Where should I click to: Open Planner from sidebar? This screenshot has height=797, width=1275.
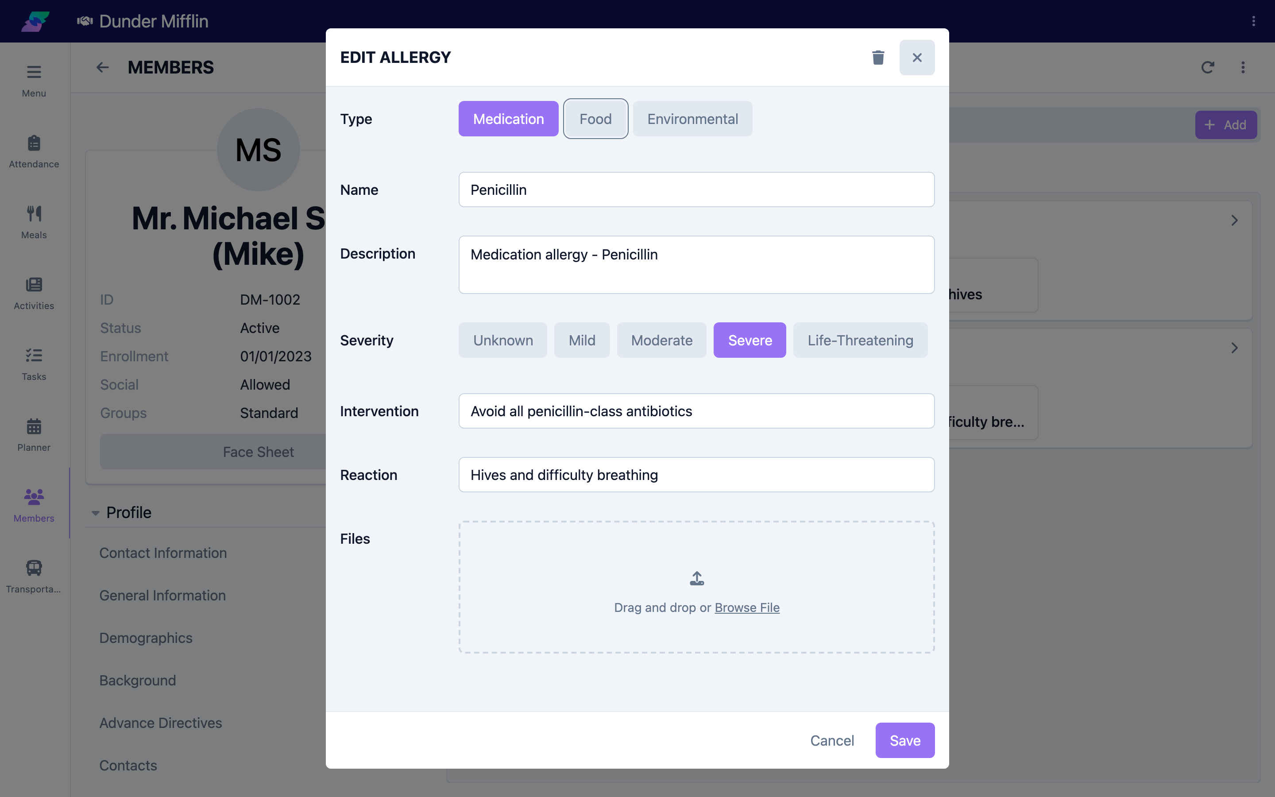34,435
